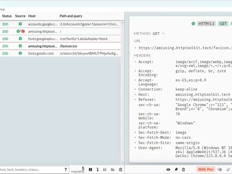The width and height of the screenshot is (232, 174).
Task: Expand the METHOD: GET plus sign
Action: pos(163,33)
